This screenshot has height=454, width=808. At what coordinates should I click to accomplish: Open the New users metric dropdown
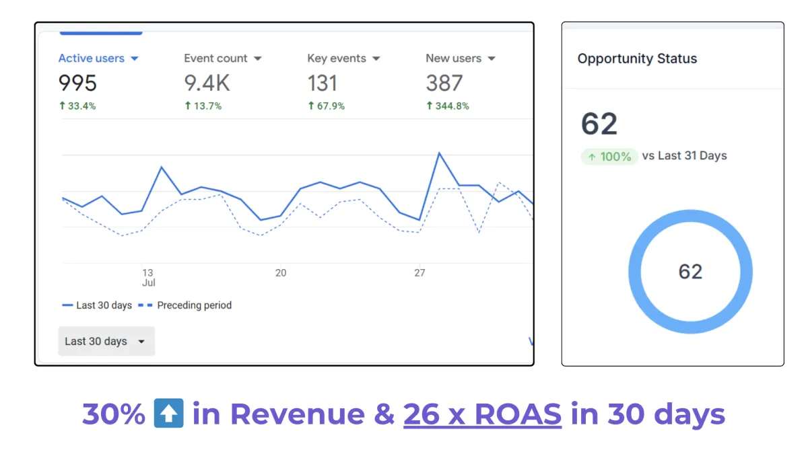[x=461, y=59]
